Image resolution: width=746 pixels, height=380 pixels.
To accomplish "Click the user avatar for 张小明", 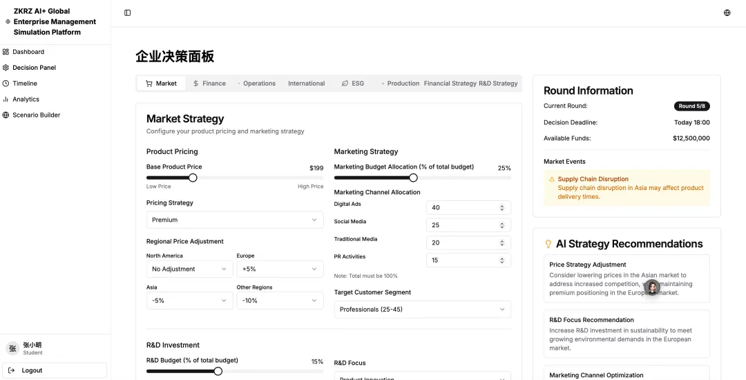I will click(x=12, y=348).
